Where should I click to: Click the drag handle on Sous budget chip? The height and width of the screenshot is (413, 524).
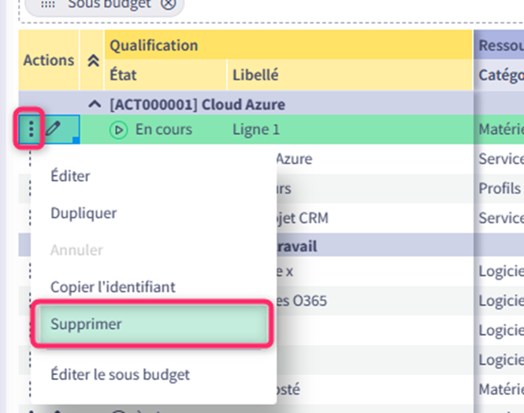(x=47, y=4)
